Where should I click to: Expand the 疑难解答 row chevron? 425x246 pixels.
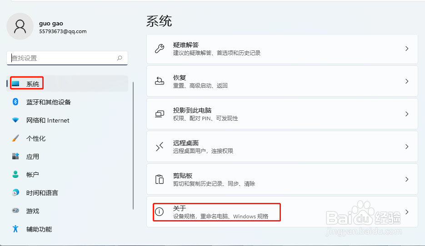407,49
